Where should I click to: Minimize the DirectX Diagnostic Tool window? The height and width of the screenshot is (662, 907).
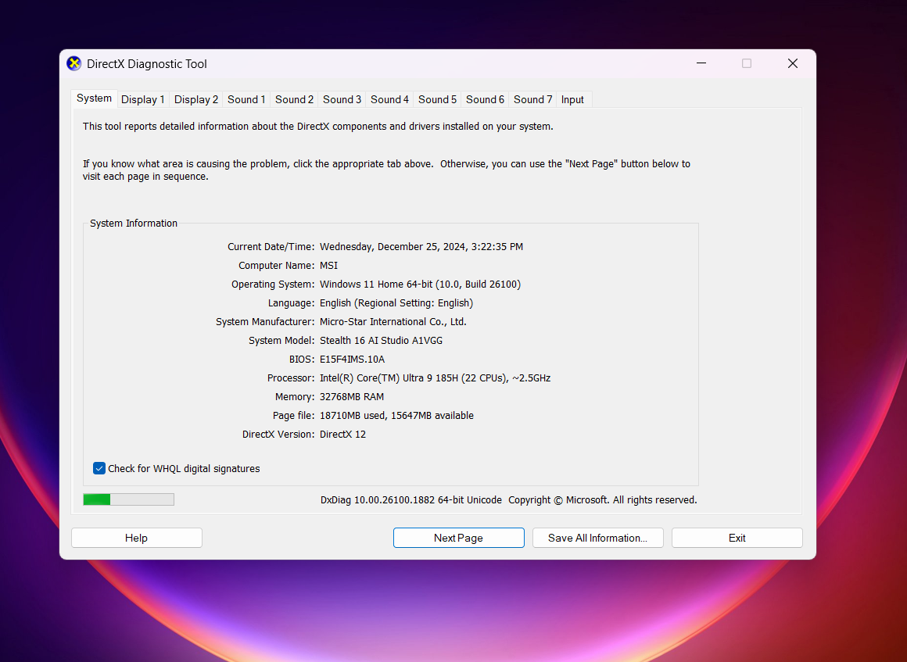click(701, 63)
